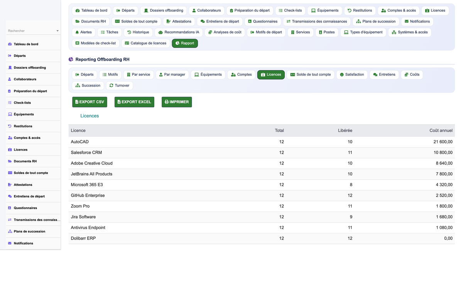Click the Licences sidebar badge icon
Image resolution: width=463 pixels, height=287 pixels.
coord(10,149)
